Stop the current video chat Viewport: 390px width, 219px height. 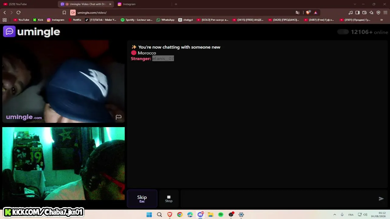point(169,199)
